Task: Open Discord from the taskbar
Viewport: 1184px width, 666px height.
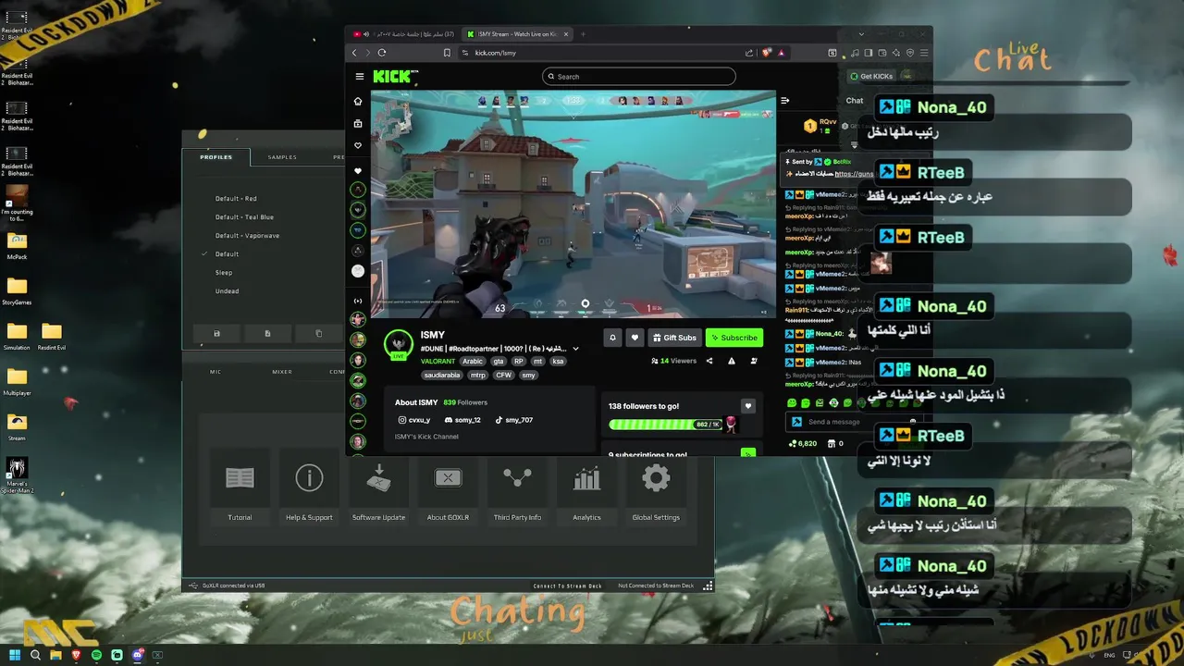Action: pyautogui.click(x=137, y=655)
